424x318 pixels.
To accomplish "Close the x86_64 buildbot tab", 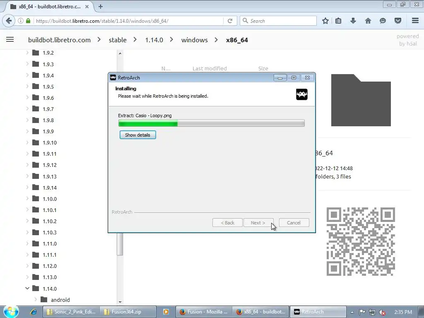I will click(x=87, y=7).
